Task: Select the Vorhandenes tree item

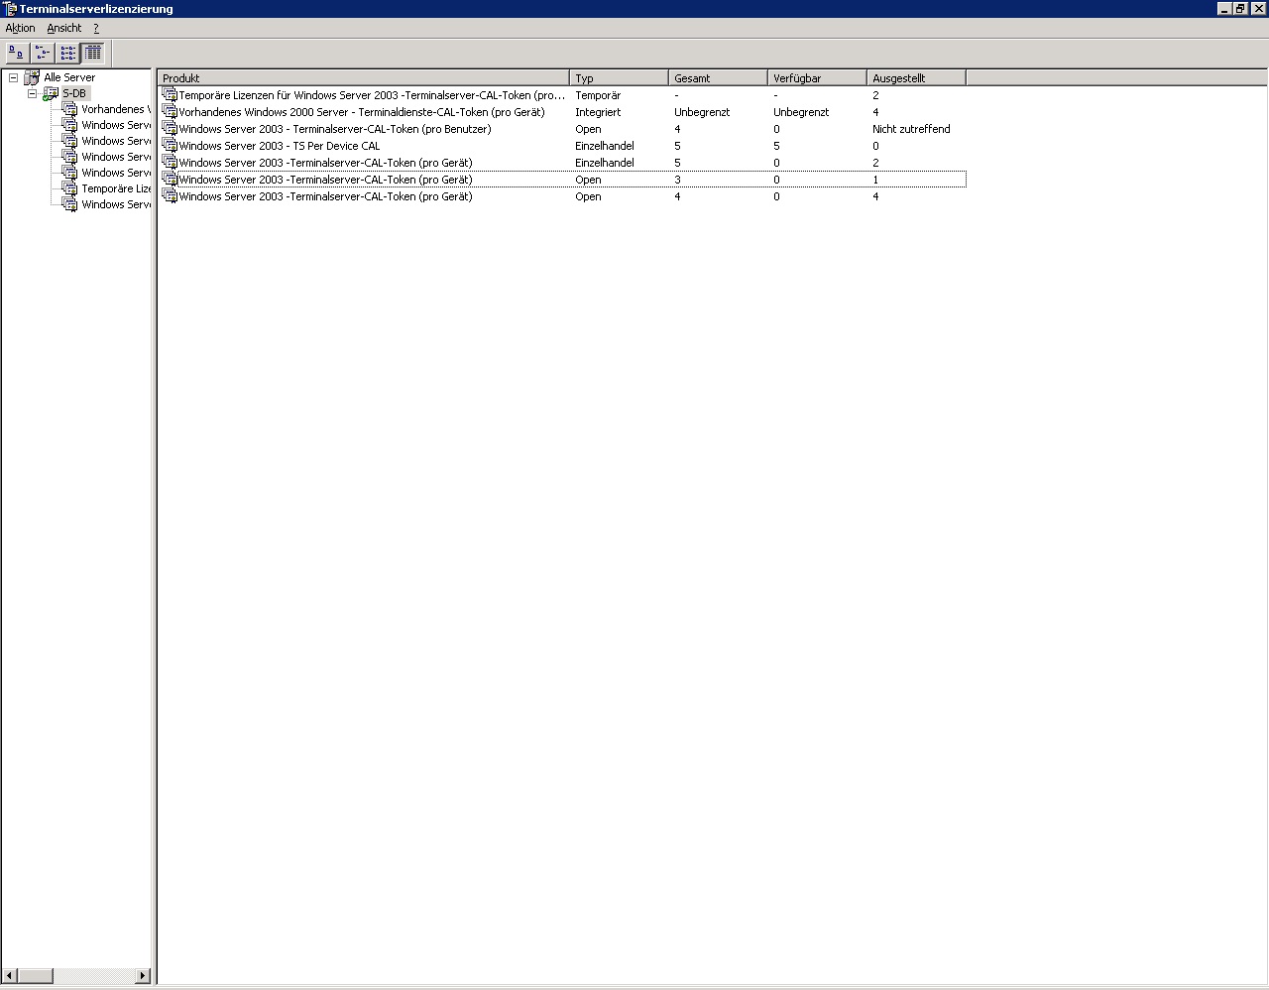Action: click(115, 109)
